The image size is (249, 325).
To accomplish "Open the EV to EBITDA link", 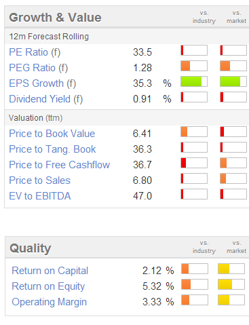I will click(x=40, y=196).
